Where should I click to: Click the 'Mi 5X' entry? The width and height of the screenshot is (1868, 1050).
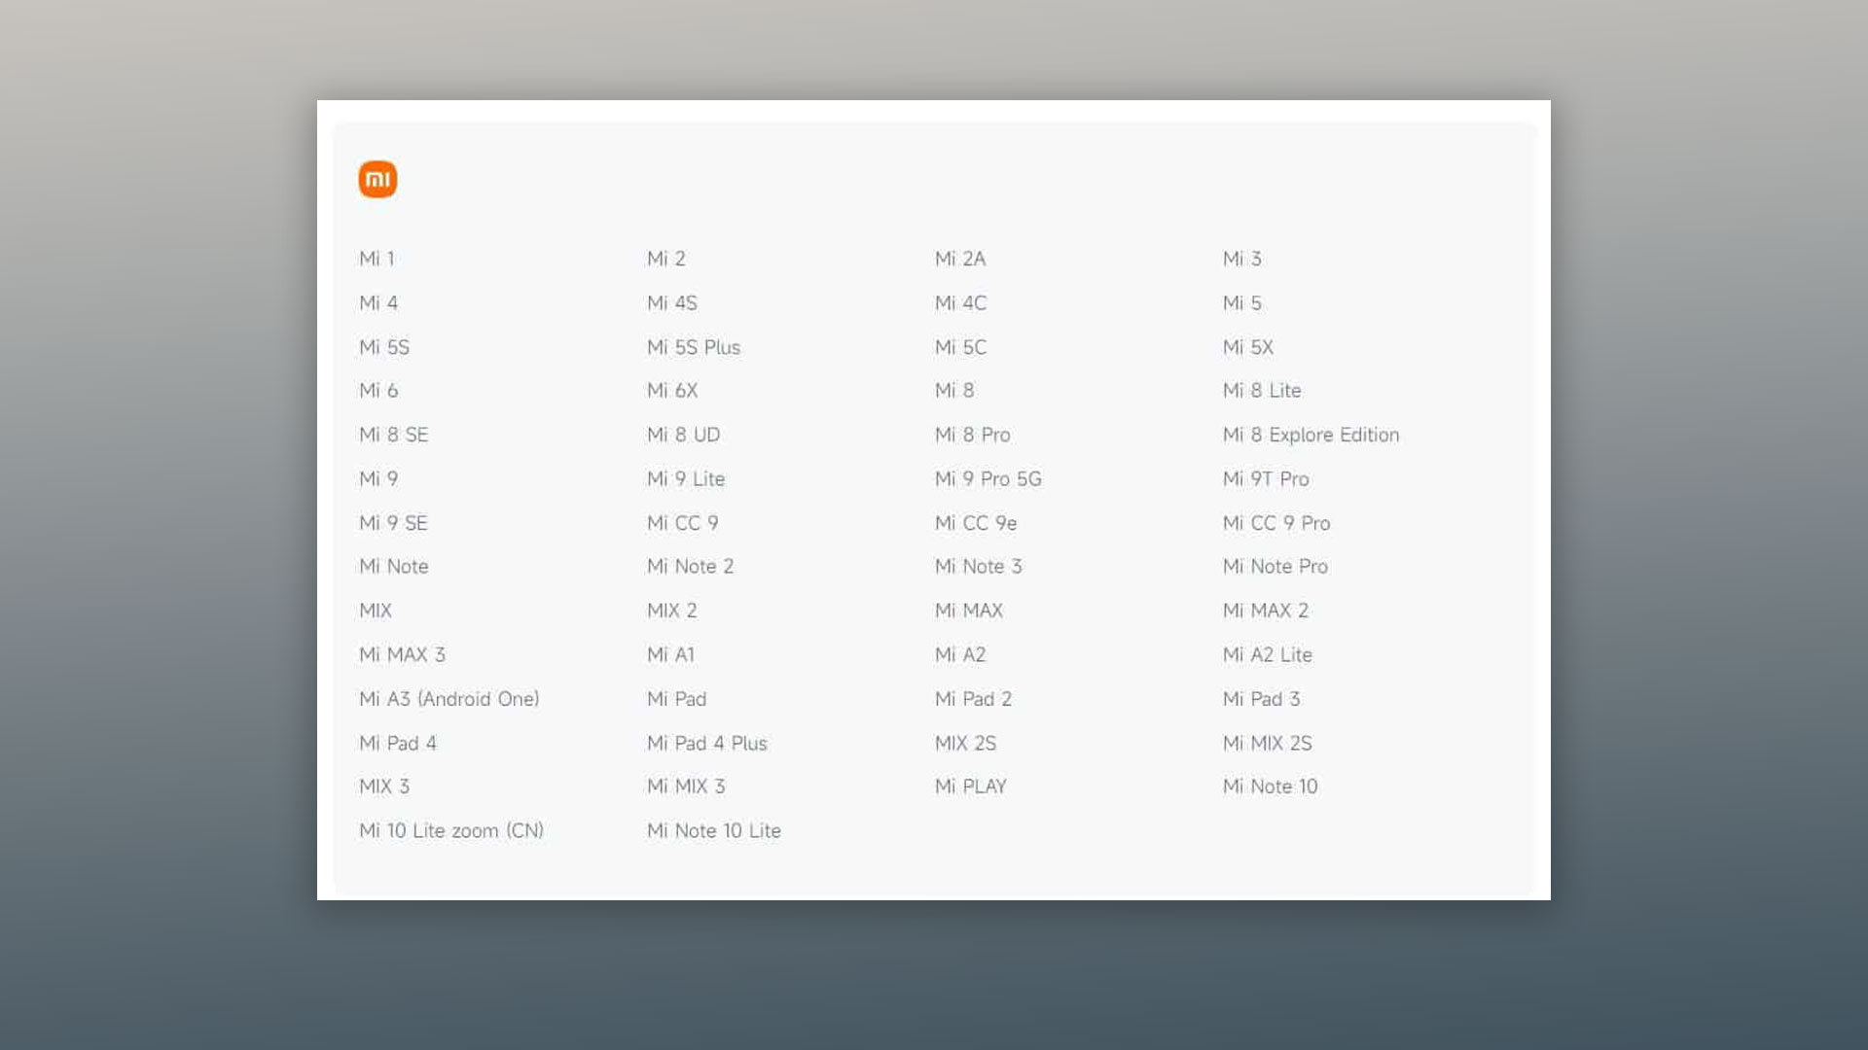point(1248,347)
